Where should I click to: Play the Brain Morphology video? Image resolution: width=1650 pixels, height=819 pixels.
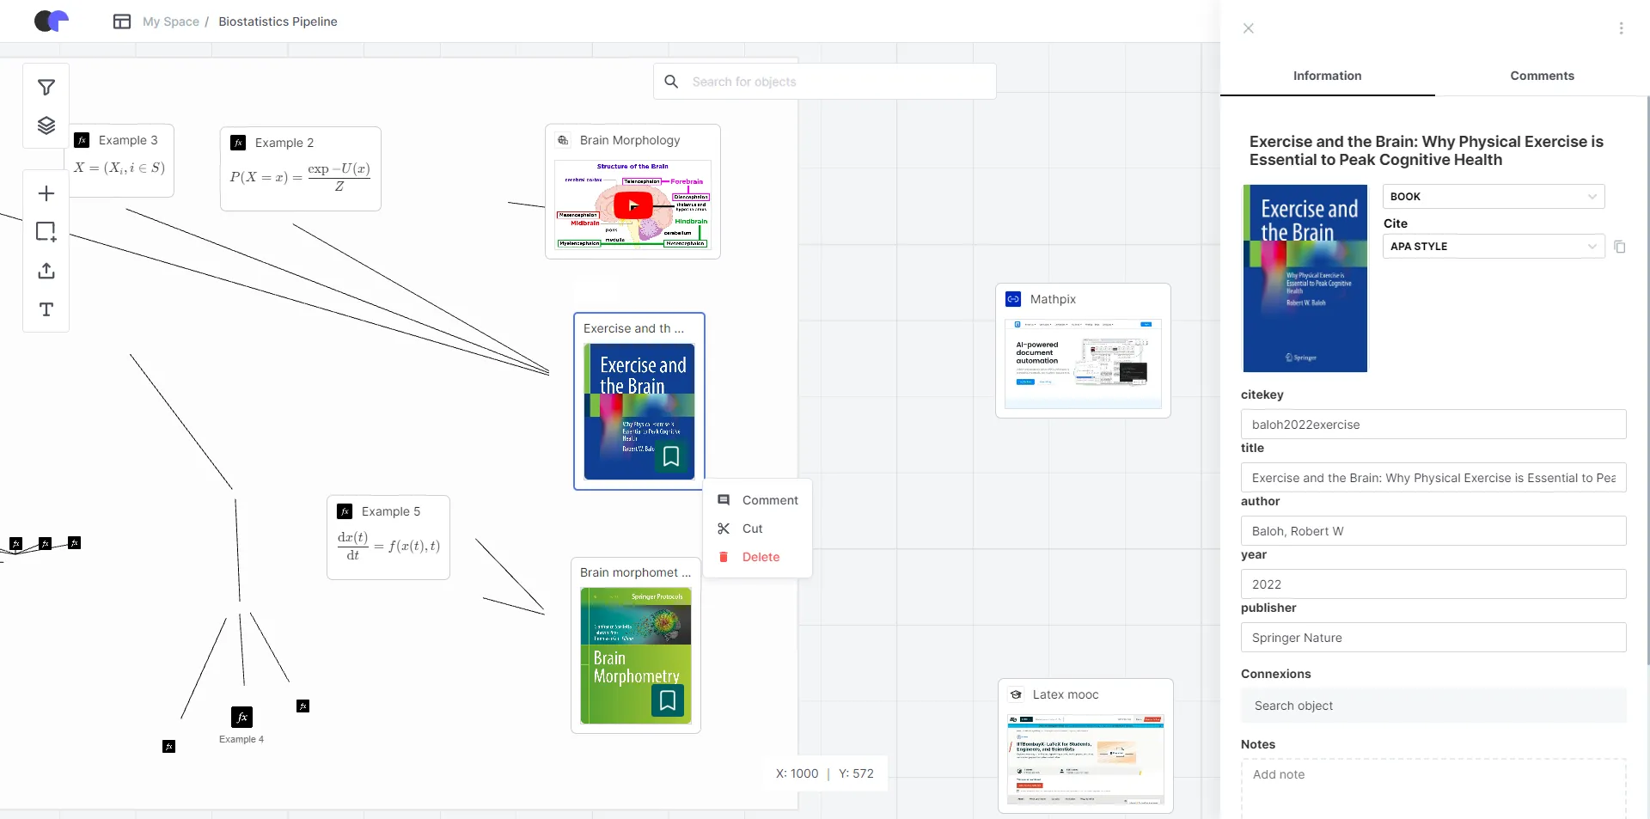[x=632, y=205]
